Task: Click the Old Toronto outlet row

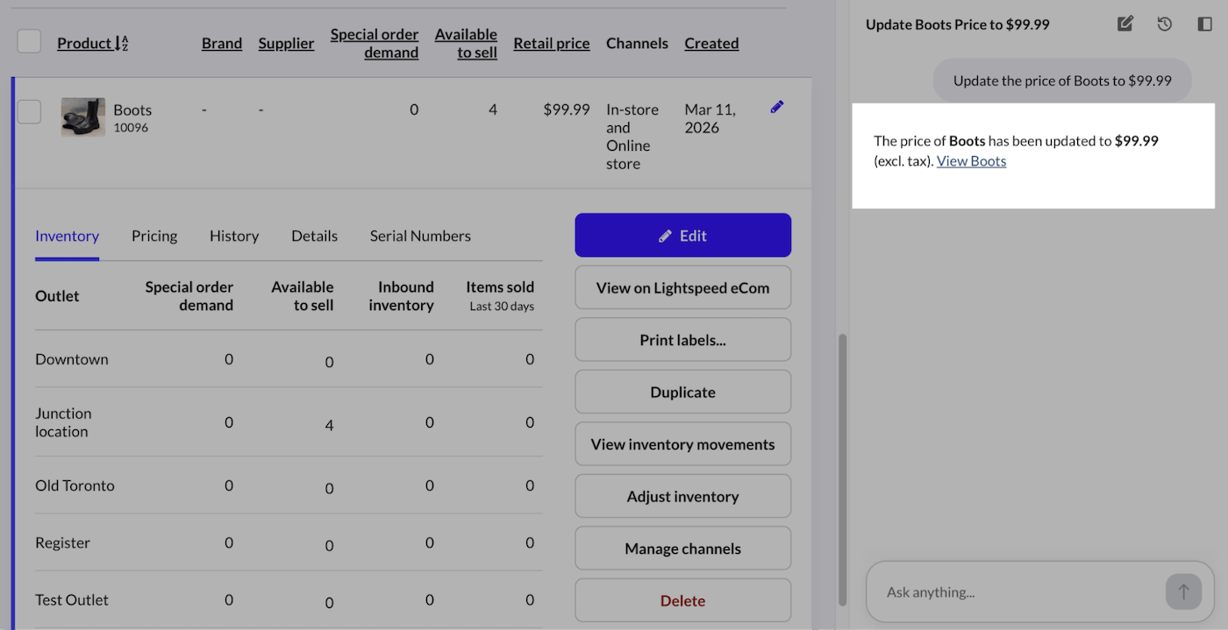Action: (x=289, y=485)
